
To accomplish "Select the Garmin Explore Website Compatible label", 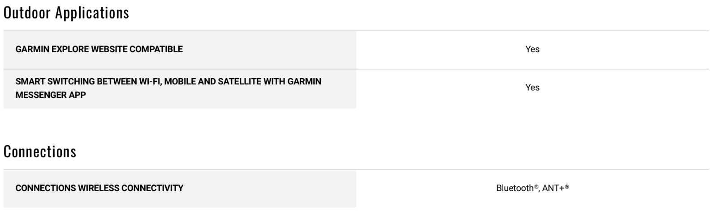I will pos(99,49).
